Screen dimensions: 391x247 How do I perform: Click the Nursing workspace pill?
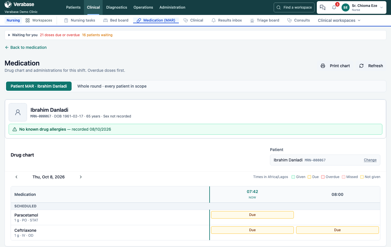coord(13,20)
